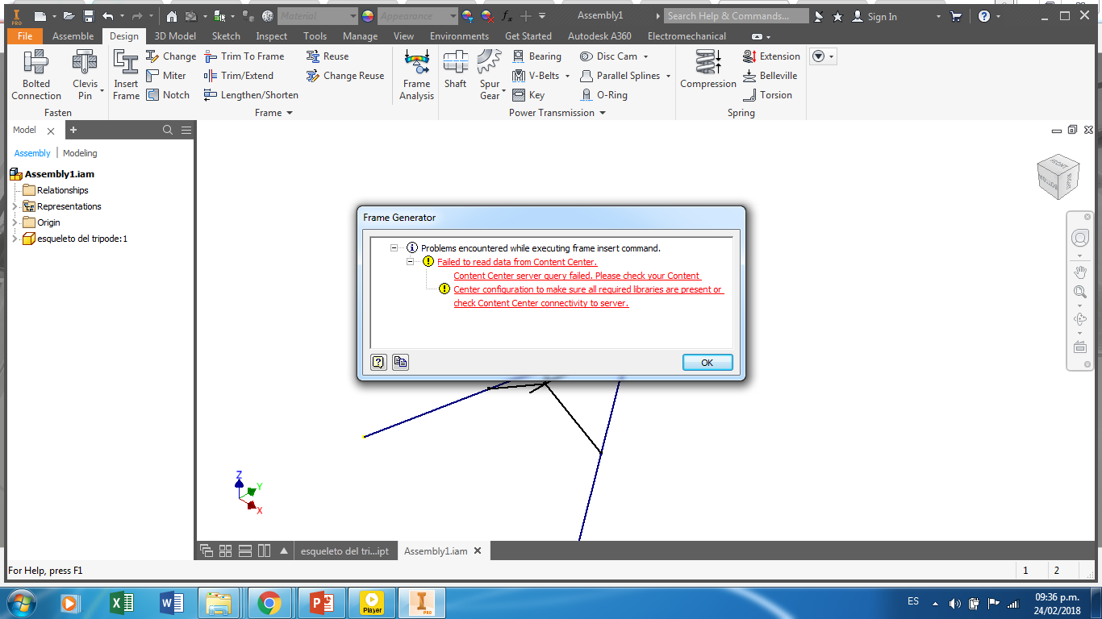Open the V-Belts dropdown arrow
The width and height of the screenshot is (1102, 619).
[x=567, y=75]
